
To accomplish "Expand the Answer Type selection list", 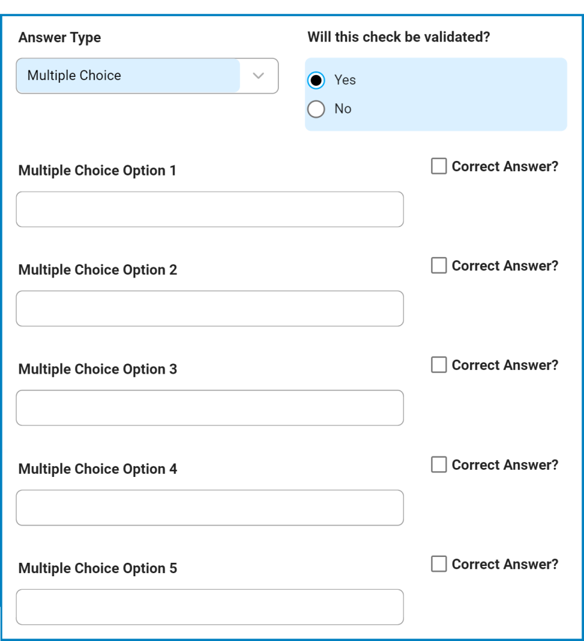I will coord(147,75).
